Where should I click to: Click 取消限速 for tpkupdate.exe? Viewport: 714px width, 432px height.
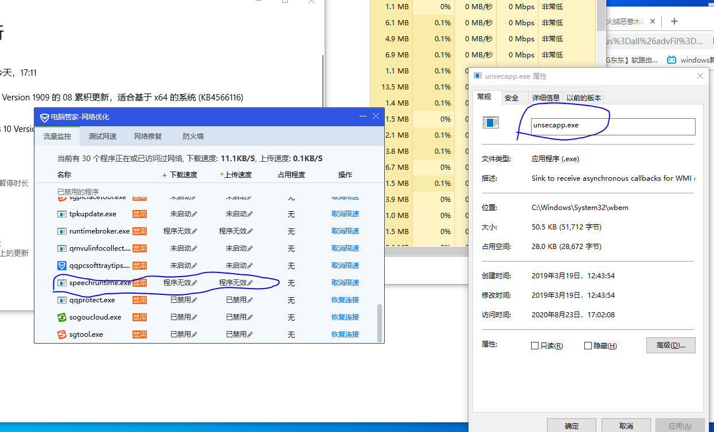(x=345, y=214)
